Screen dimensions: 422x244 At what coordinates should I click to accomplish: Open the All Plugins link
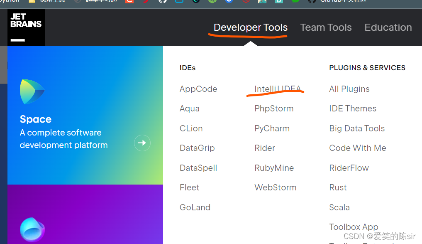click(x=349, y=89)
